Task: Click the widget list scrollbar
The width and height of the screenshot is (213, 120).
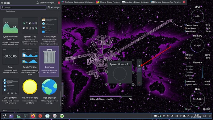Action: pos(61,98)
